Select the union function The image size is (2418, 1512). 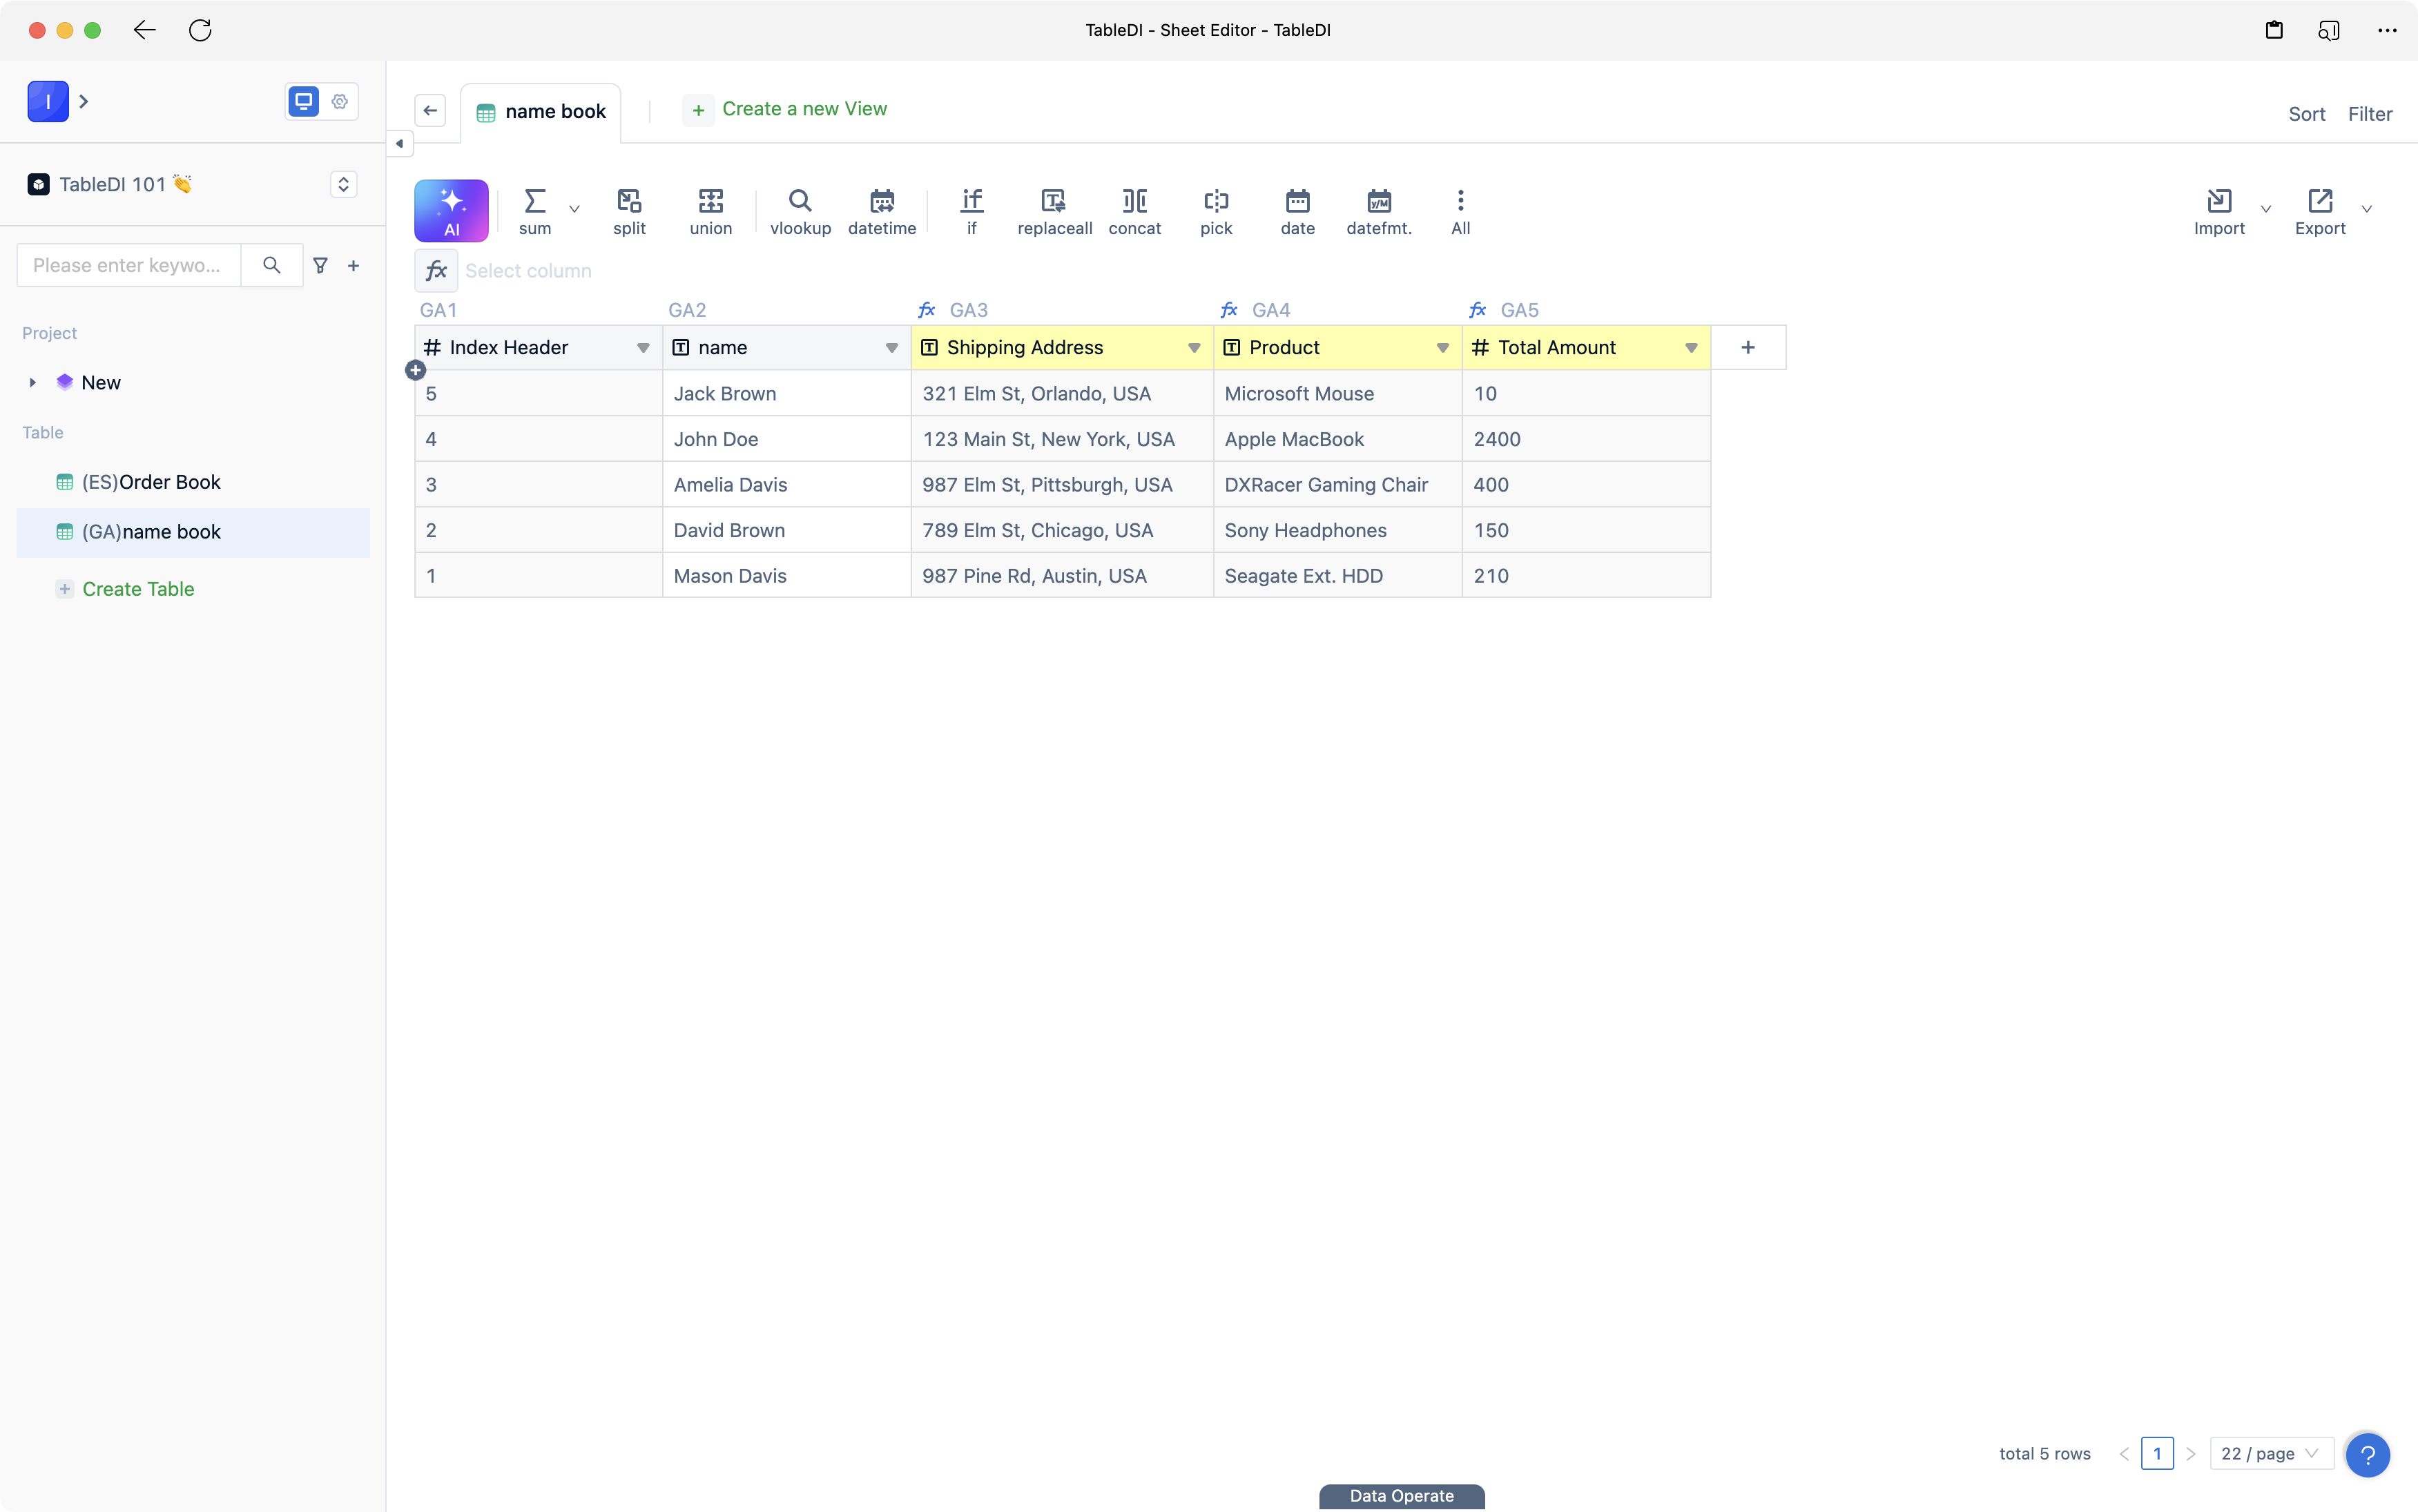pos(711,212)
